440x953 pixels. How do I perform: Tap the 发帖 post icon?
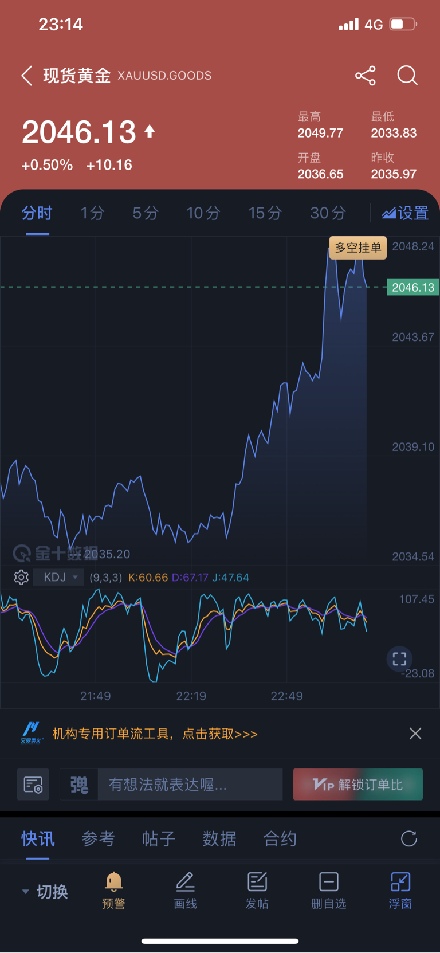pyautogui.click(x=257, y=890)
